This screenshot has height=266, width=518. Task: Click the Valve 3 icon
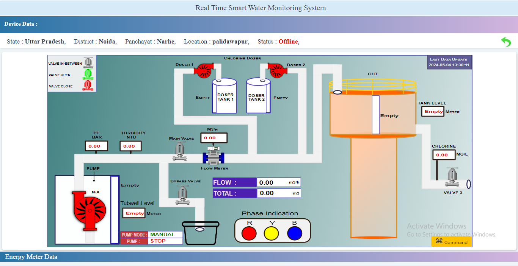tap(452, 178)
